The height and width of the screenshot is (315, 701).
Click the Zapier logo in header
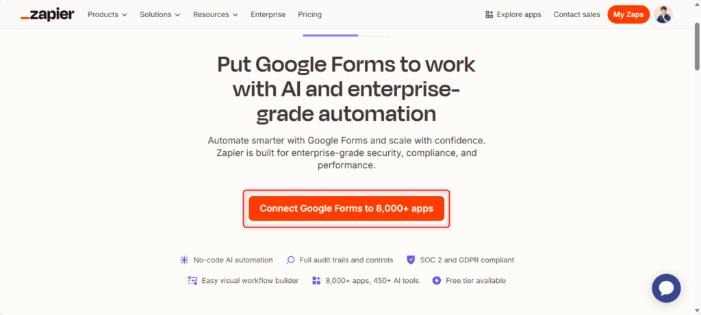pos(47,14)
